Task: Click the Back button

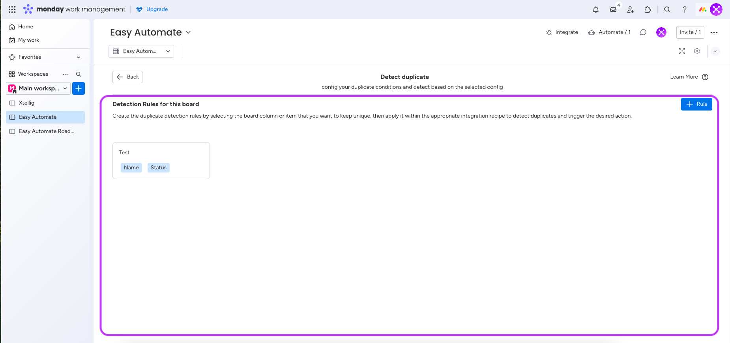Action: [127, 77]
